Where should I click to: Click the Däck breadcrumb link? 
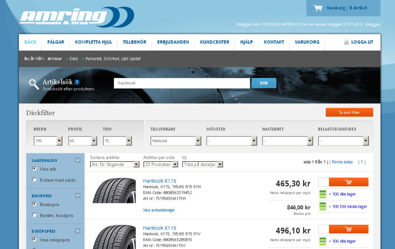point(74,59)
